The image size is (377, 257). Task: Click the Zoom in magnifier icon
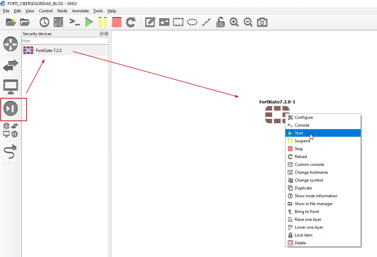pyautogui.click(x=234, y=22)
